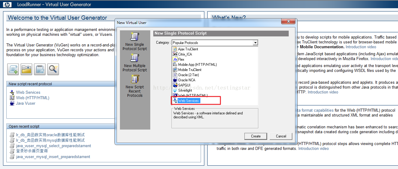The height and width of the screenshot is (169, 398).
Task: Open java_vuser_mysql_insert_preparedstament script
Action: (53, 157)
